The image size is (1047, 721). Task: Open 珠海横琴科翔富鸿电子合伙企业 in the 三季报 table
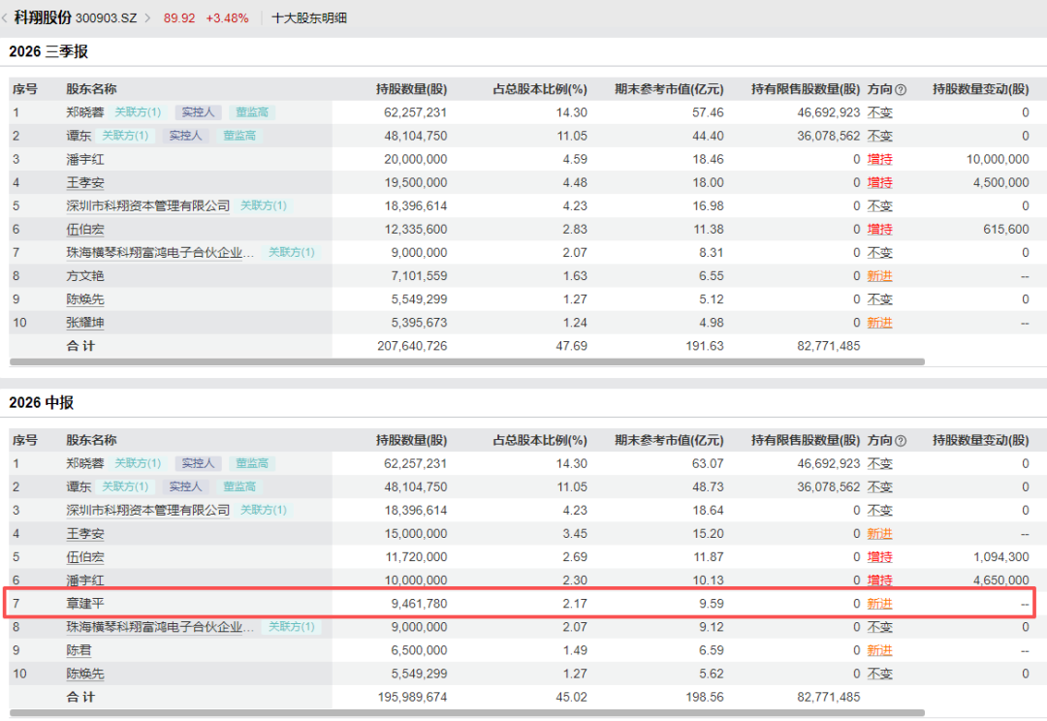160,253
